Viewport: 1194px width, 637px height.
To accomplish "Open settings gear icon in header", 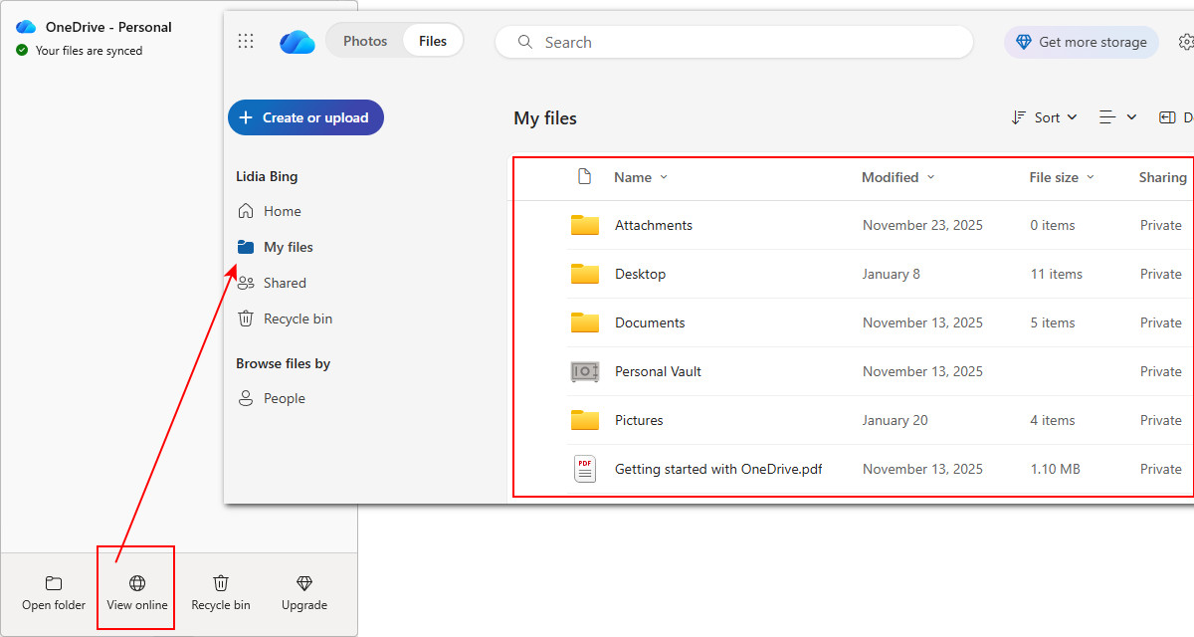I will click(1185, 42).
